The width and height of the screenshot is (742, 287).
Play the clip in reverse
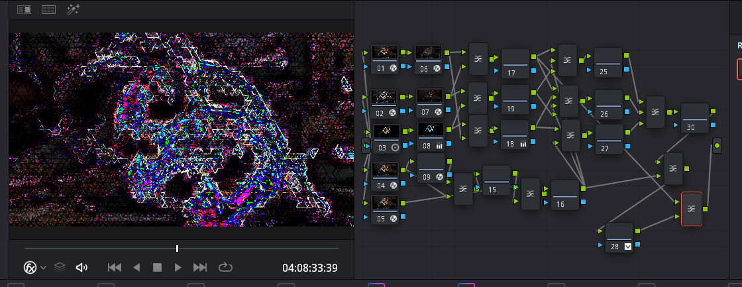pos(136,267)
